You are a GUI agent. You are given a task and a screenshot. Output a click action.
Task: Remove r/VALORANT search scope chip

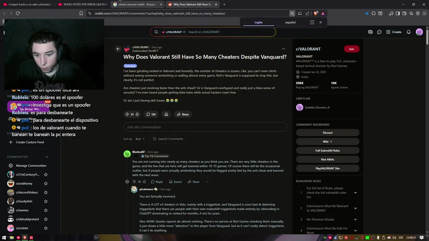[184, 32]
